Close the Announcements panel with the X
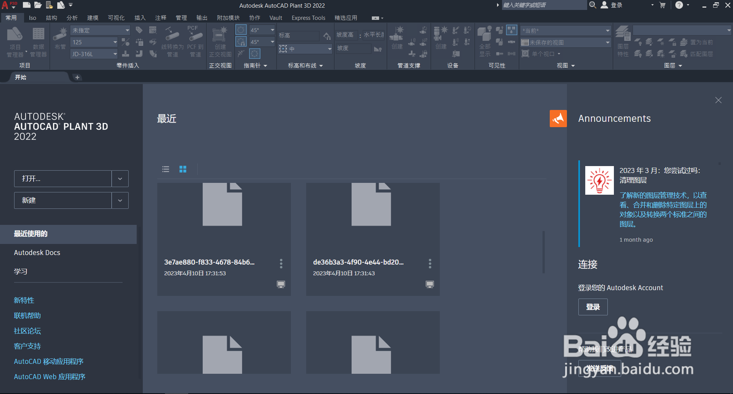 pos(718,100)
